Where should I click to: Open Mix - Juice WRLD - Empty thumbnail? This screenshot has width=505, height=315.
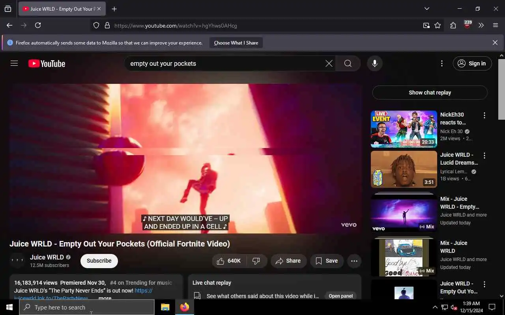click(404, 213)
